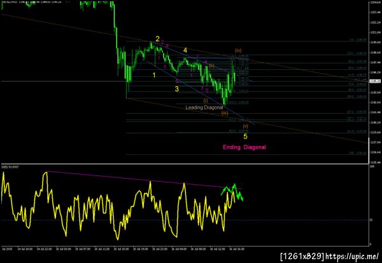Click the 1148.64 price axis value
382x263 pixels.
click(376, 52)
